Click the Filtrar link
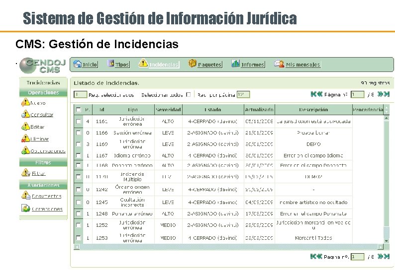This screenshot has height=280, width=395. (x=38, y=173)
